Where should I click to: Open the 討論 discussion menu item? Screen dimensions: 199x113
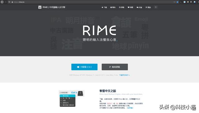point(139,7)
